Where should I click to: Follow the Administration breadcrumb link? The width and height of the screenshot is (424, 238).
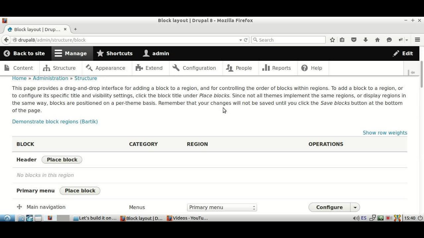(x=50, y=78)
